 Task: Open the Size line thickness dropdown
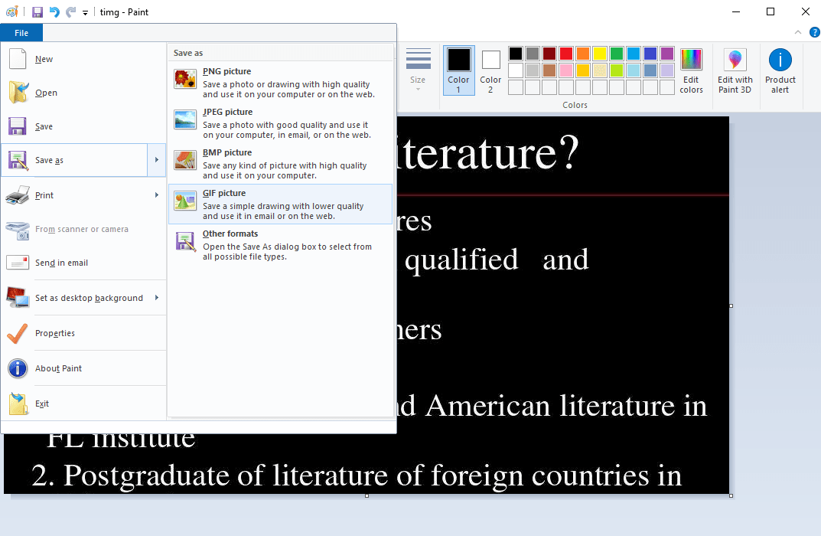tap(418, 69)
